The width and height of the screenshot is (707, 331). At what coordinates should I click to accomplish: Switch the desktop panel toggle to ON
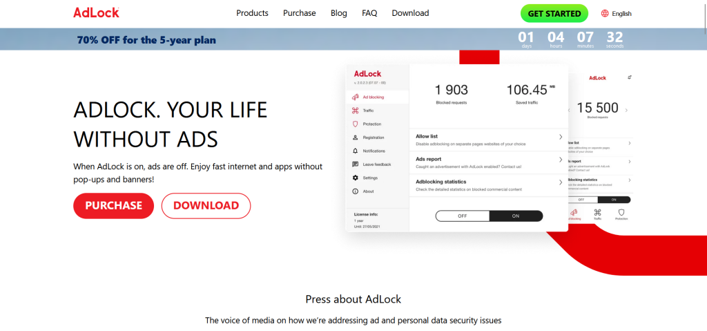click(516, 216)
